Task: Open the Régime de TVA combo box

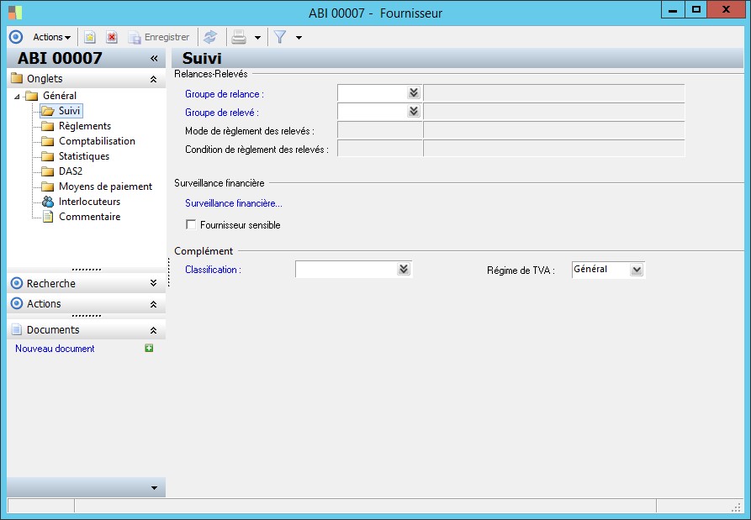Action: coord(636,270)
